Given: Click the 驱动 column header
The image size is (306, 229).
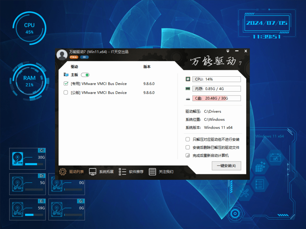Looking at the screenshot, I should tap(74, 66).
